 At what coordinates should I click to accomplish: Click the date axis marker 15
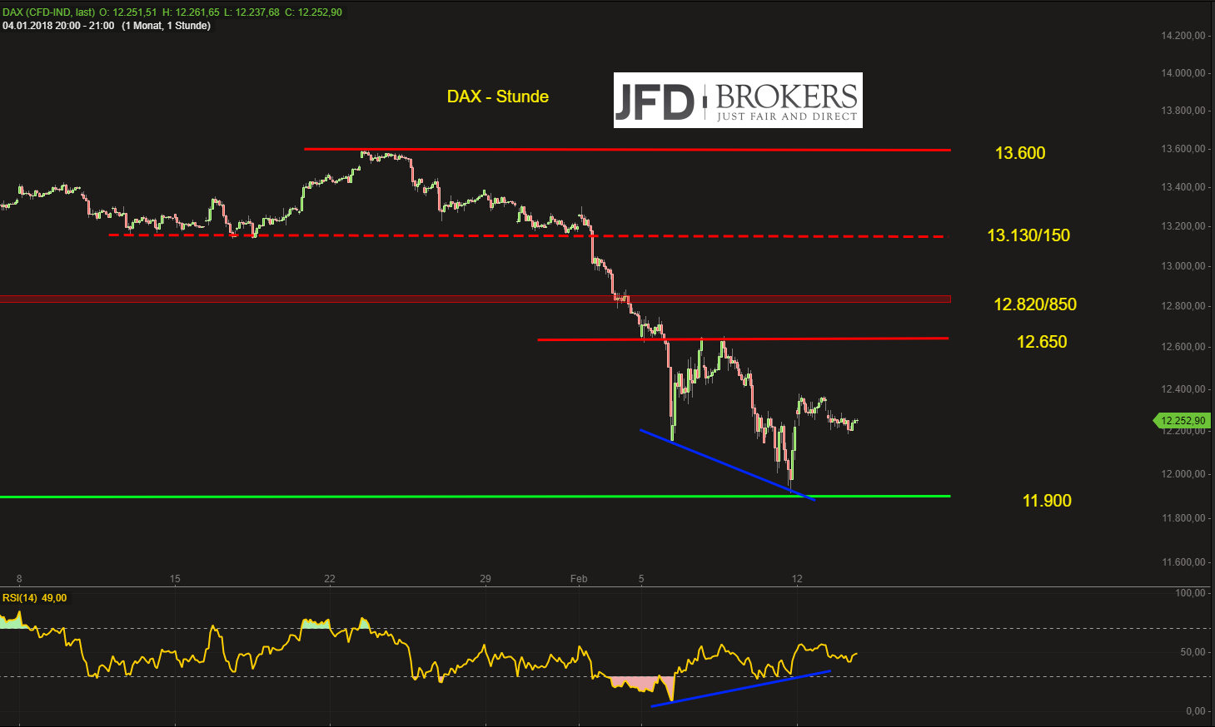175,579
